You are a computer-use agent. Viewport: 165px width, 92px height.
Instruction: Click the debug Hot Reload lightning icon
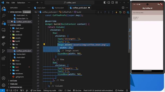coord(117,12)
